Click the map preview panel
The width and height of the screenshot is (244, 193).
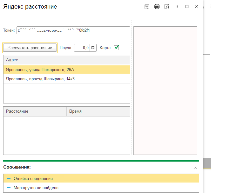click(x=165, y=90)
